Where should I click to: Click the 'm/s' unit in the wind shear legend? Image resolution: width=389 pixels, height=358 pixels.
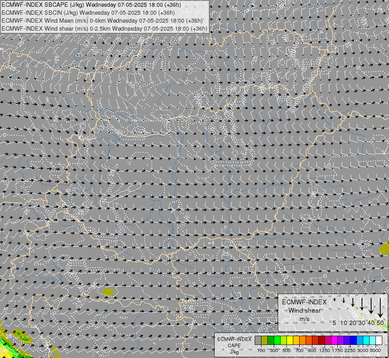click(x=304, y=319)
